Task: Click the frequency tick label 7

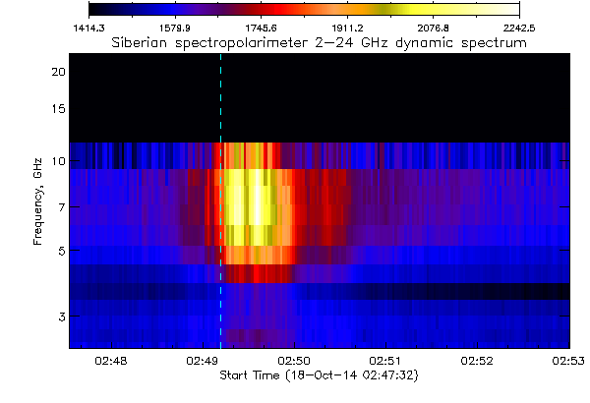Action: tap(62, 207)
